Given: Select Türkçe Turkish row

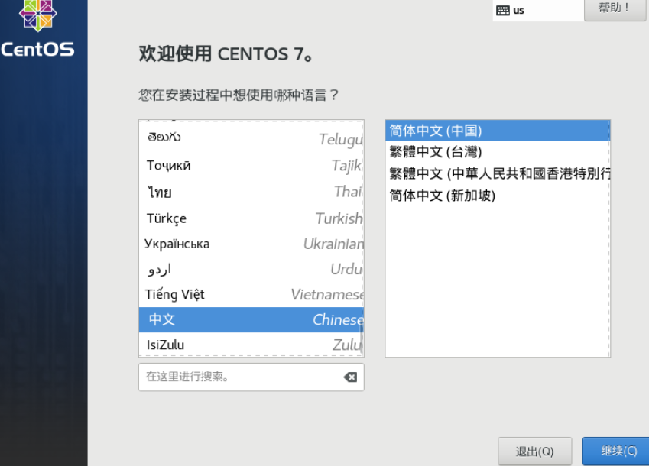Looking at the screenshot, I should coord(251,218).
